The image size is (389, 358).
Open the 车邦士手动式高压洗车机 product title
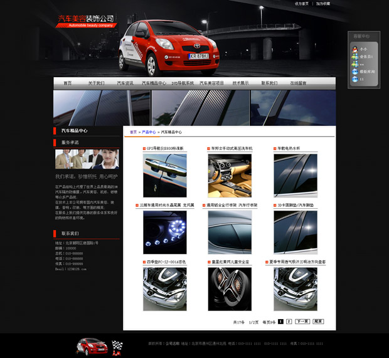tap(232, 149)
